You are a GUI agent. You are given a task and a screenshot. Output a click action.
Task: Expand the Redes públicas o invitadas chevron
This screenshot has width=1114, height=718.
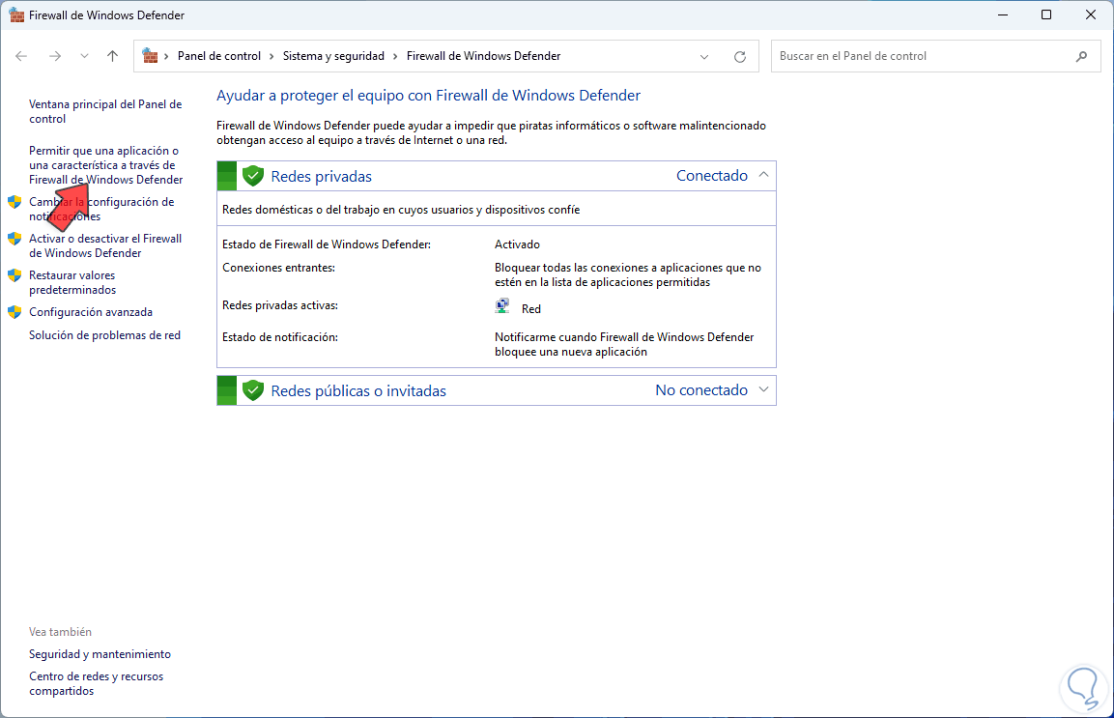(763, 389)
